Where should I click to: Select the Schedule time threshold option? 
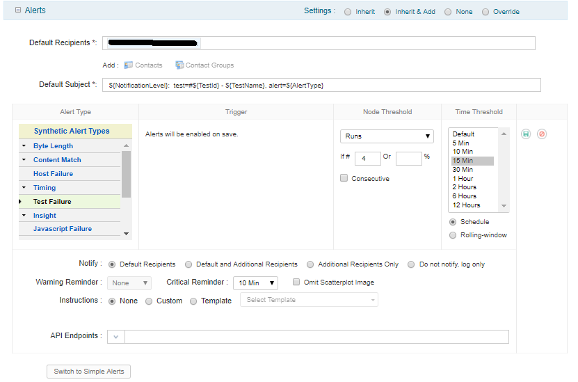point(453,222)
